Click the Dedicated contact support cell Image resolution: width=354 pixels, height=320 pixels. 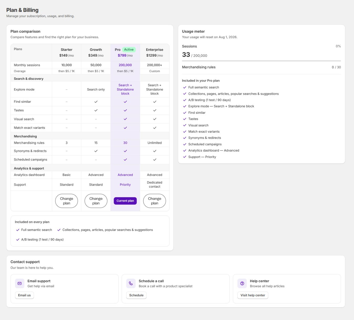[x=154, y=184]
